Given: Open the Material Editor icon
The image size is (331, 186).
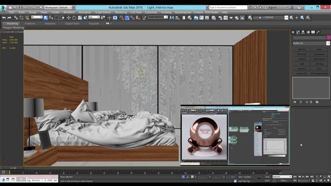Looking at the screenshot, I should point(214,18).
